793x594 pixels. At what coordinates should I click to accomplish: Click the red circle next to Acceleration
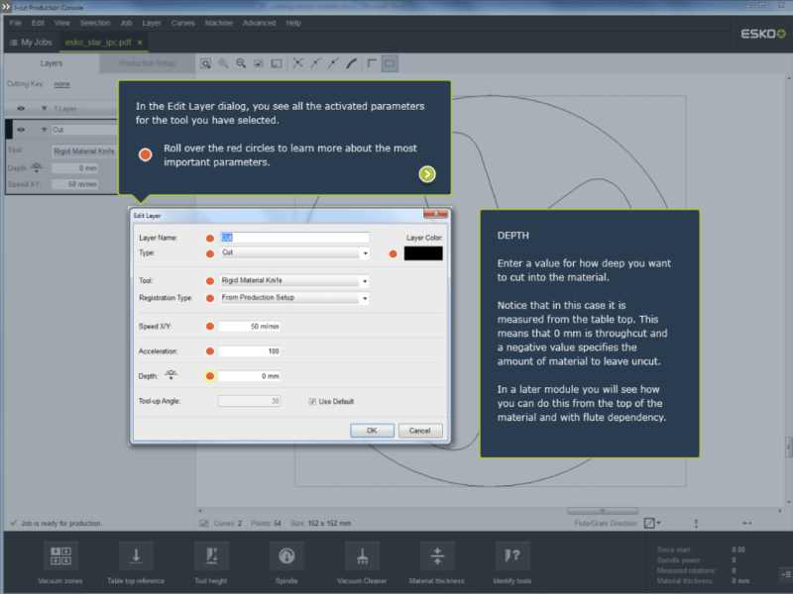pyautogui.click(x=210, y=351)
